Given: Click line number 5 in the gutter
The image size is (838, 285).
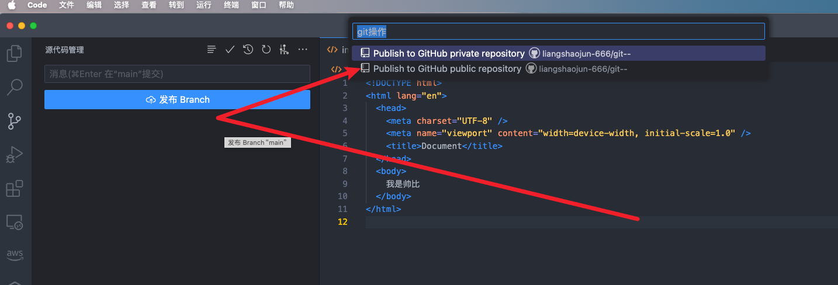Looking at the screenshot, I should tap(345, 133).
